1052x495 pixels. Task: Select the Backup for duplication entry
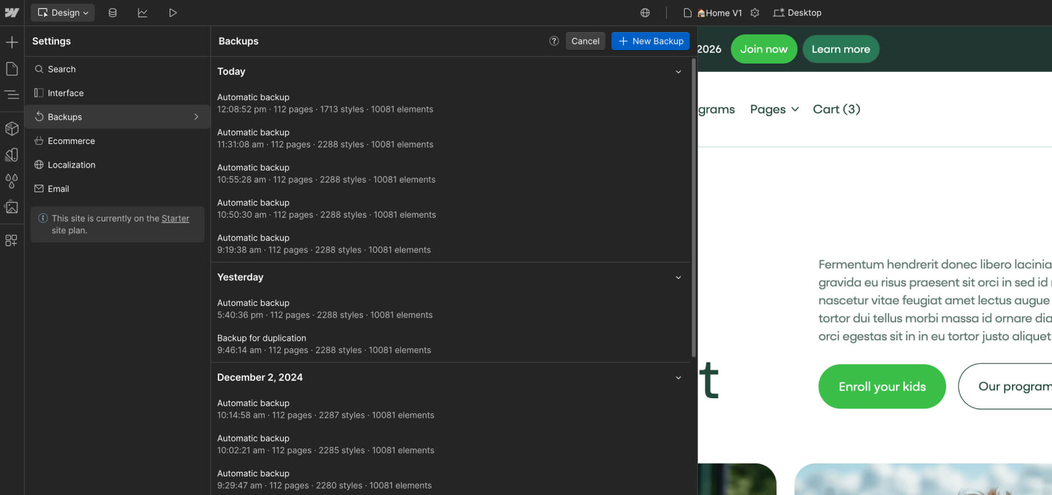451,344
